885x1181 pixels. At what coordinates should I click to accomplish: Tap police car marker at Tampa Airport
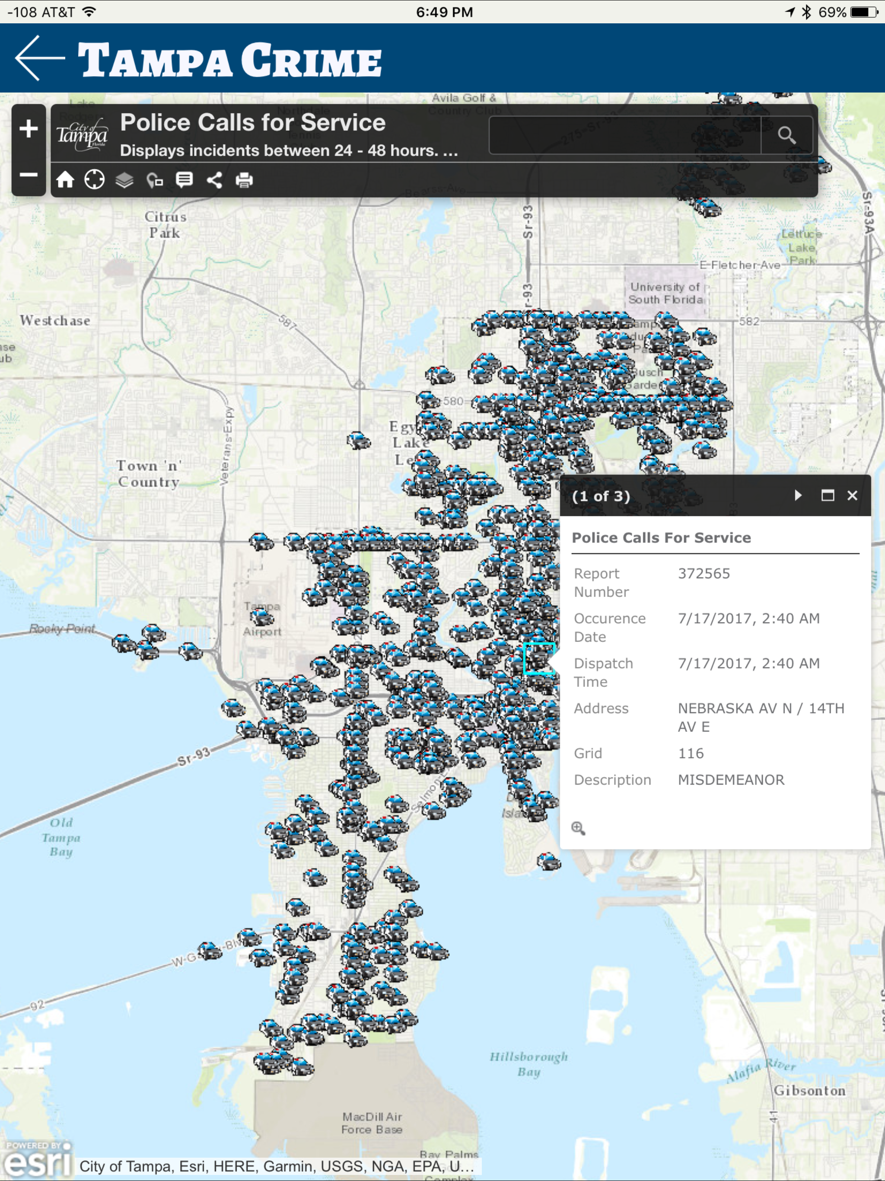tap(262, 617)
